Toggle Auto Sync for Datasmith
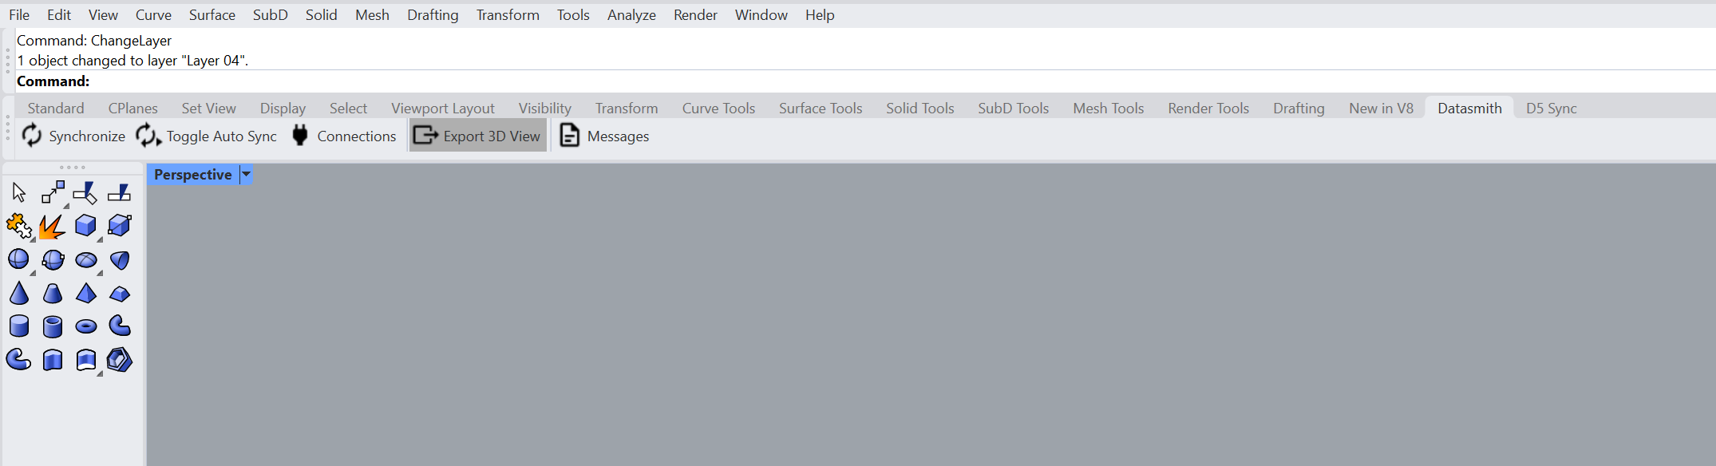Viewport: 1716px width, 466px height. [x=207, y=136]
